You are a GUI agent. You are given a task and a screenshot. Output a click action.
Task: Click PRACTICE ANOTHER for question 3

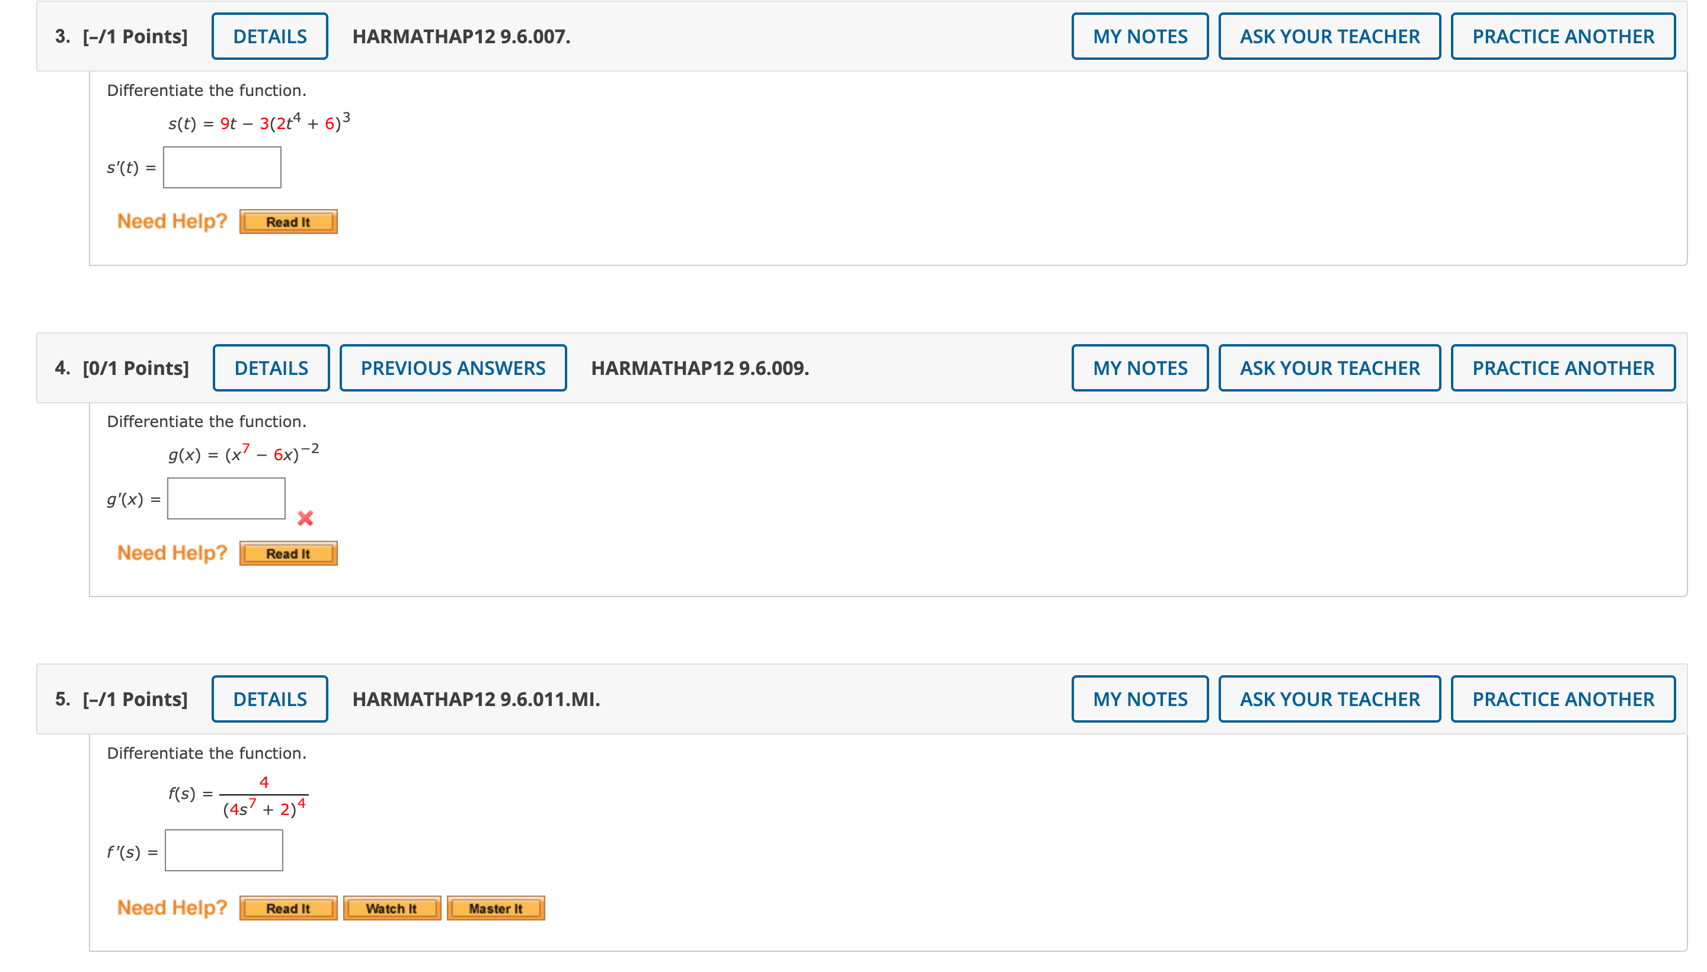tap(1563, 36)
